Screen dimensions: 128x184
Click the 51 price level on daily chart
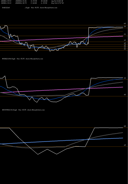pyautogui.click(x=125, y=34)
